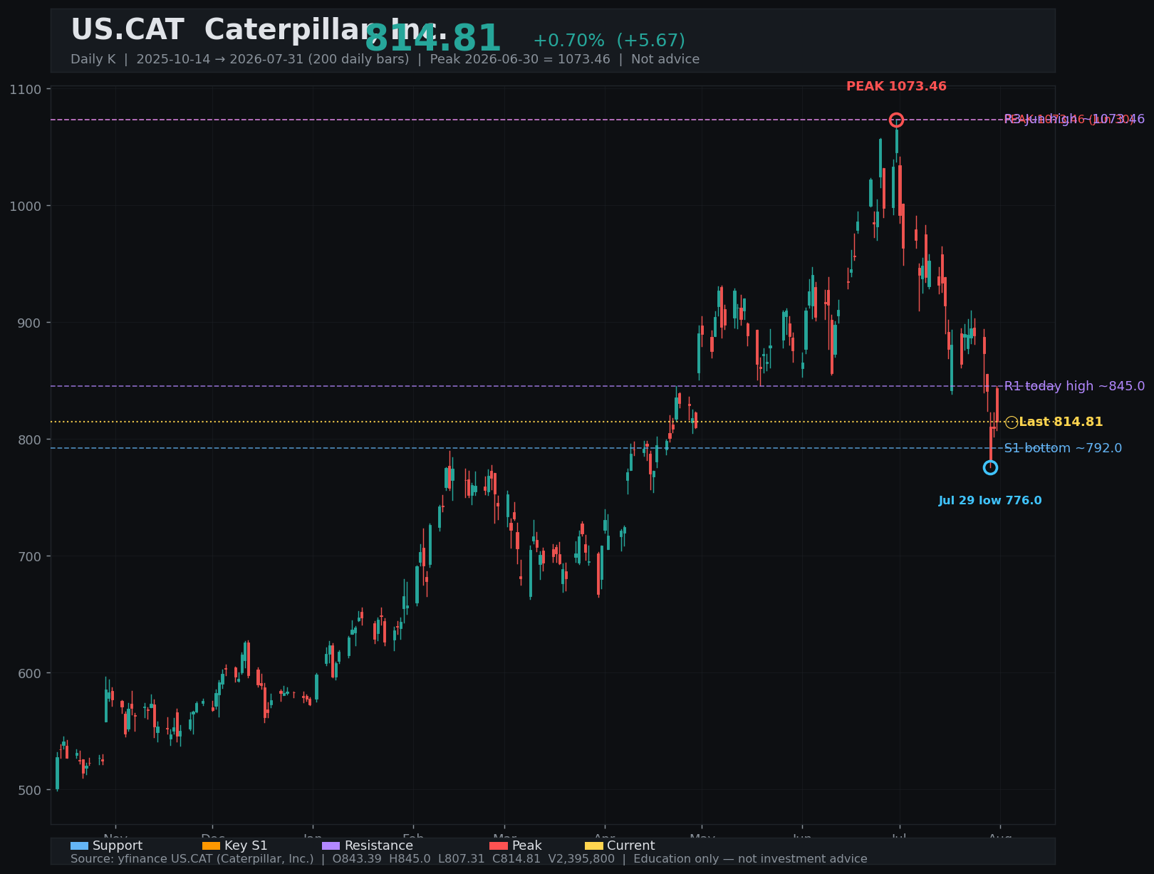Click the blue Jul 29 low circle marker
The image size is (1154, 874).
[x=990, y=467]
